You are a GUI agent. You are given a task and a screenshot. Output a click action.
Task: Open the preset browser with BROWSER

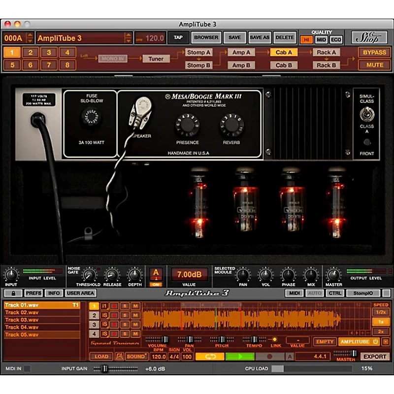[x=206, y=37]
